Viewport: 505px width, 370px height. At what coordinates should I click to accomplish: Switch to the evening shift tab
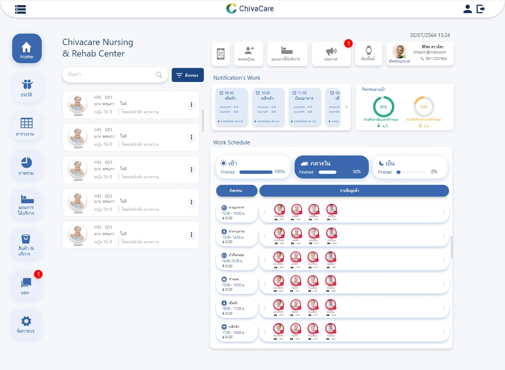pos(410,167)
